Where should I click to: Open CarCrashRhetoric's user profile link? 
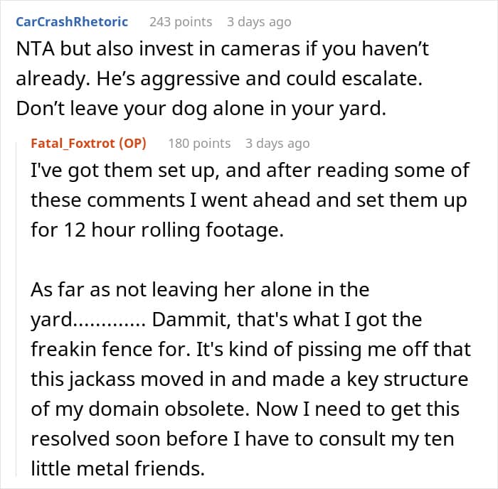coord(72,21)
